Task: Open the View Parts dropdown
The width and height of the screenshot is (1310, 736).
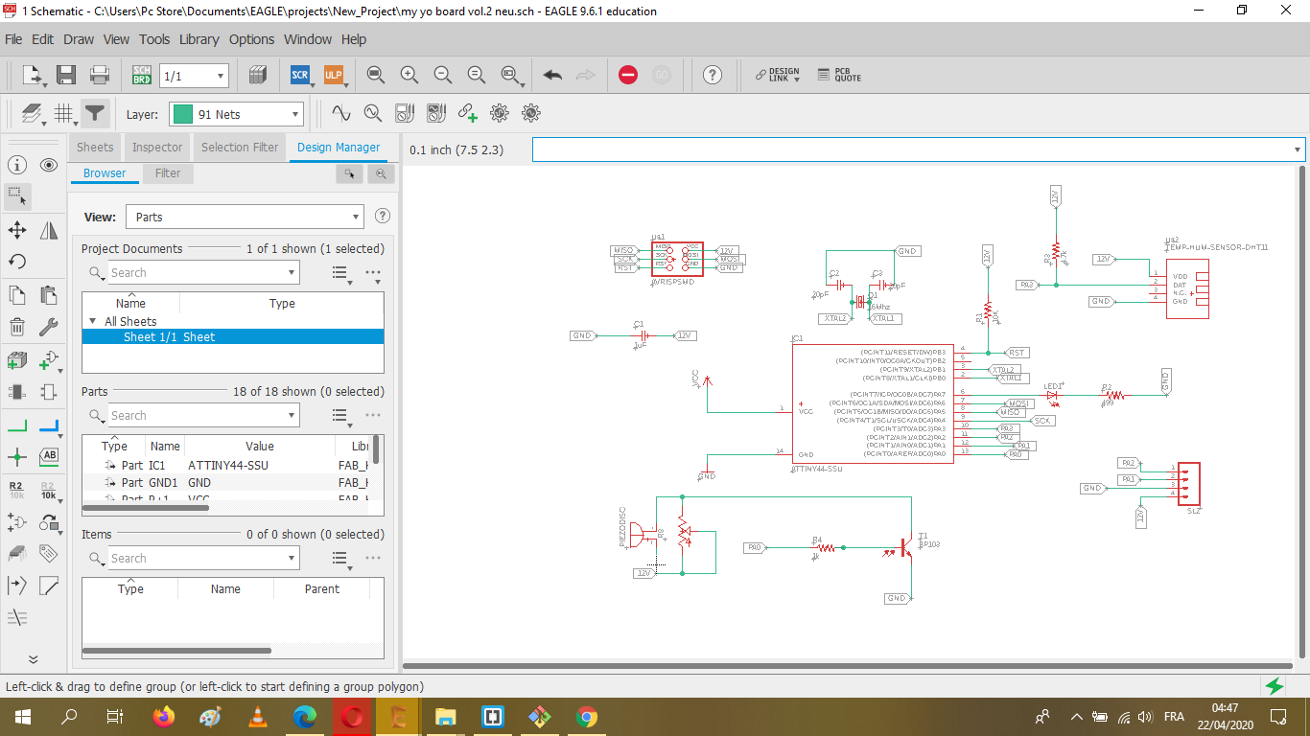Action: point(244,217)
